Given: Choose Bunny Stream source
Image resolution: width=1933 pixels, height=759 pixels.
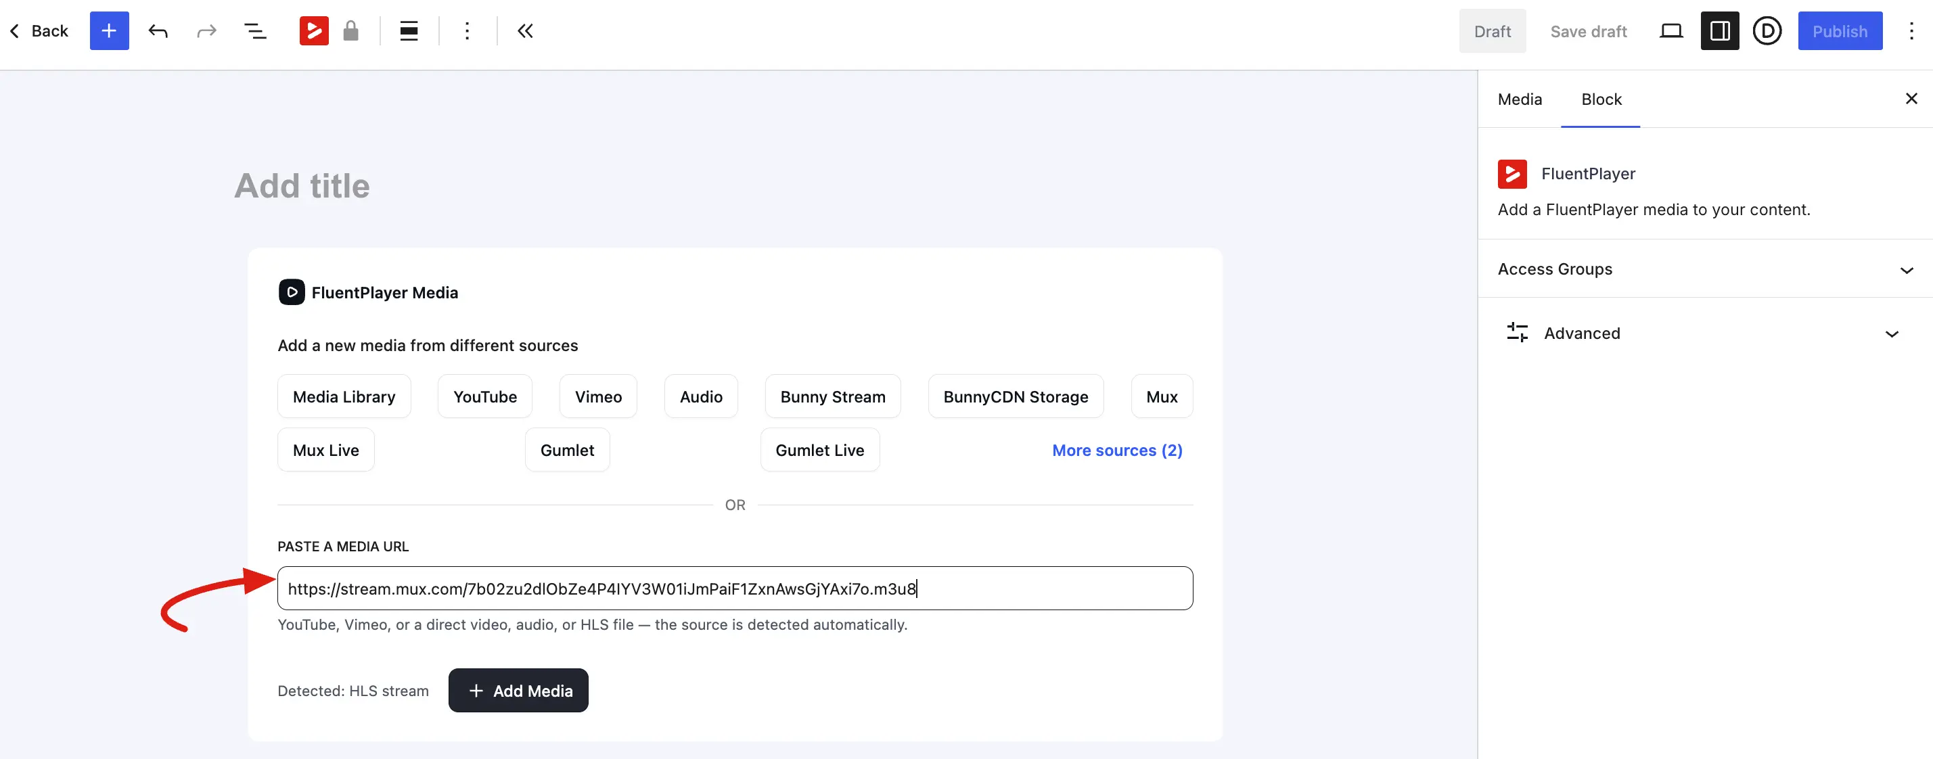Looking at the screenshot, I should click(x=832, y=396).
